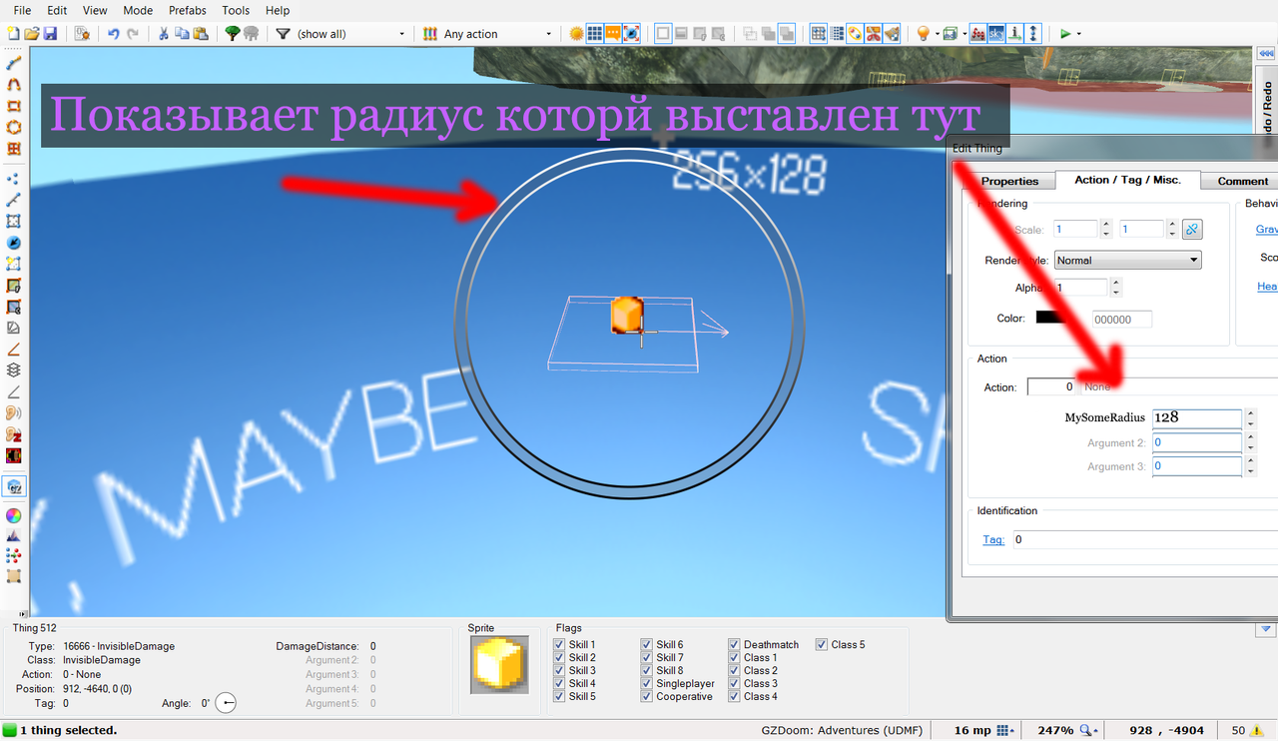Toggle the Skill 5 flag checkbox
1278x741 pixels.
[559, 697]
